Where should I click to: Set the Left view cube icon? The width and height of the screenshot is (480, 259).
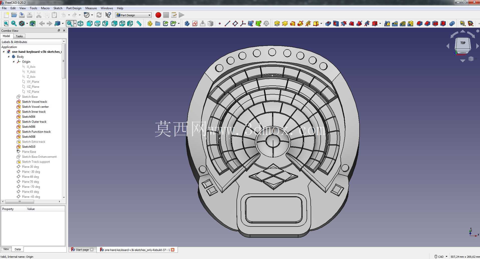point(130,23)
